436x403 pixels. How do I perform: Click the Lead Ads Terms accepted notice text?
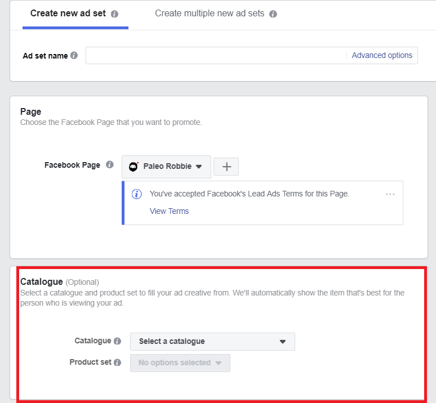[x=250, y=194]
